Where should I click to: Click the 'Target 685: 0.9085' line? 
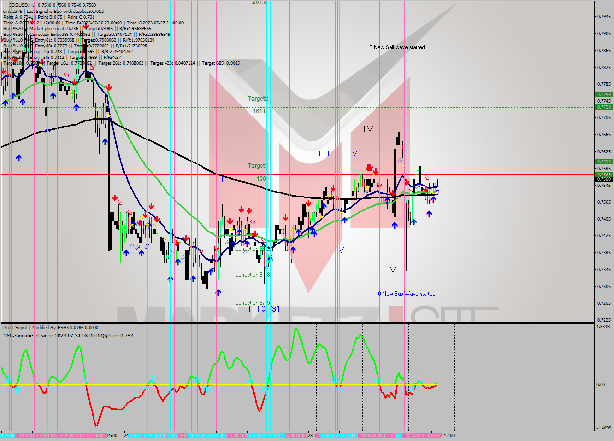[x=221, y=63]
